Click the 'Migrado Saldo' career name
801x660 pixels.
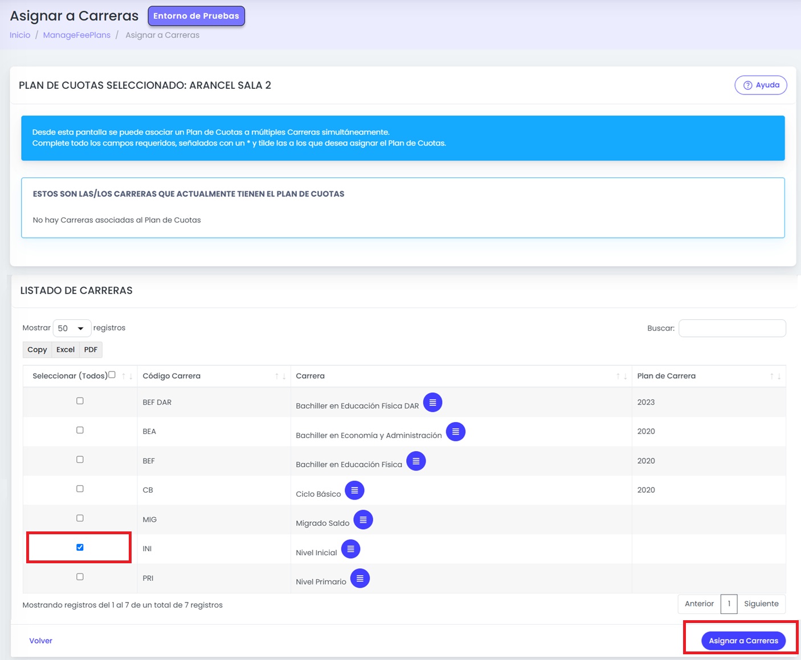pos(322,523)
